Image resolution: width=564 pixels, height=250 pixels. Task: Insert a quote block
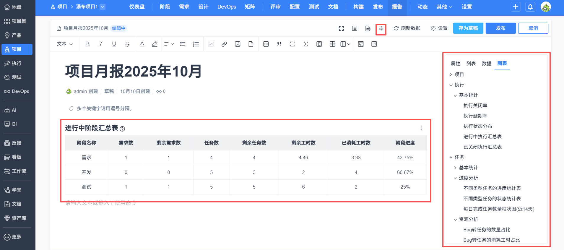point(279,44)
